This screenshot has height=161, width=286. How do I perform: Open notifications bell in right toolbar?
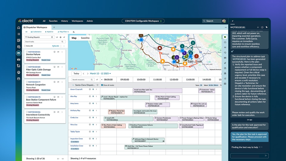coord(225,42)
